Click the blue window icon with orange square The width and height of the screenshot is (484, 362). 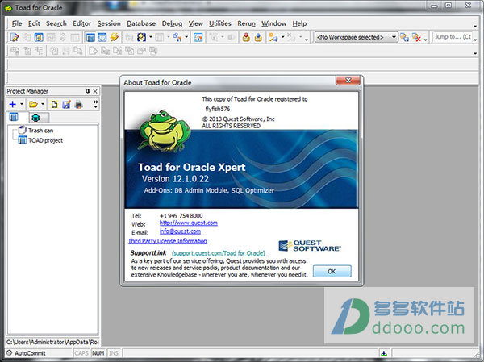coord(198,37)
